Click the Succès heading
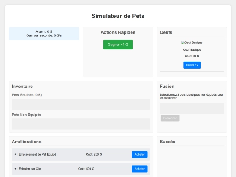This screenshot has width=236, height=177. tap(167, 142)
